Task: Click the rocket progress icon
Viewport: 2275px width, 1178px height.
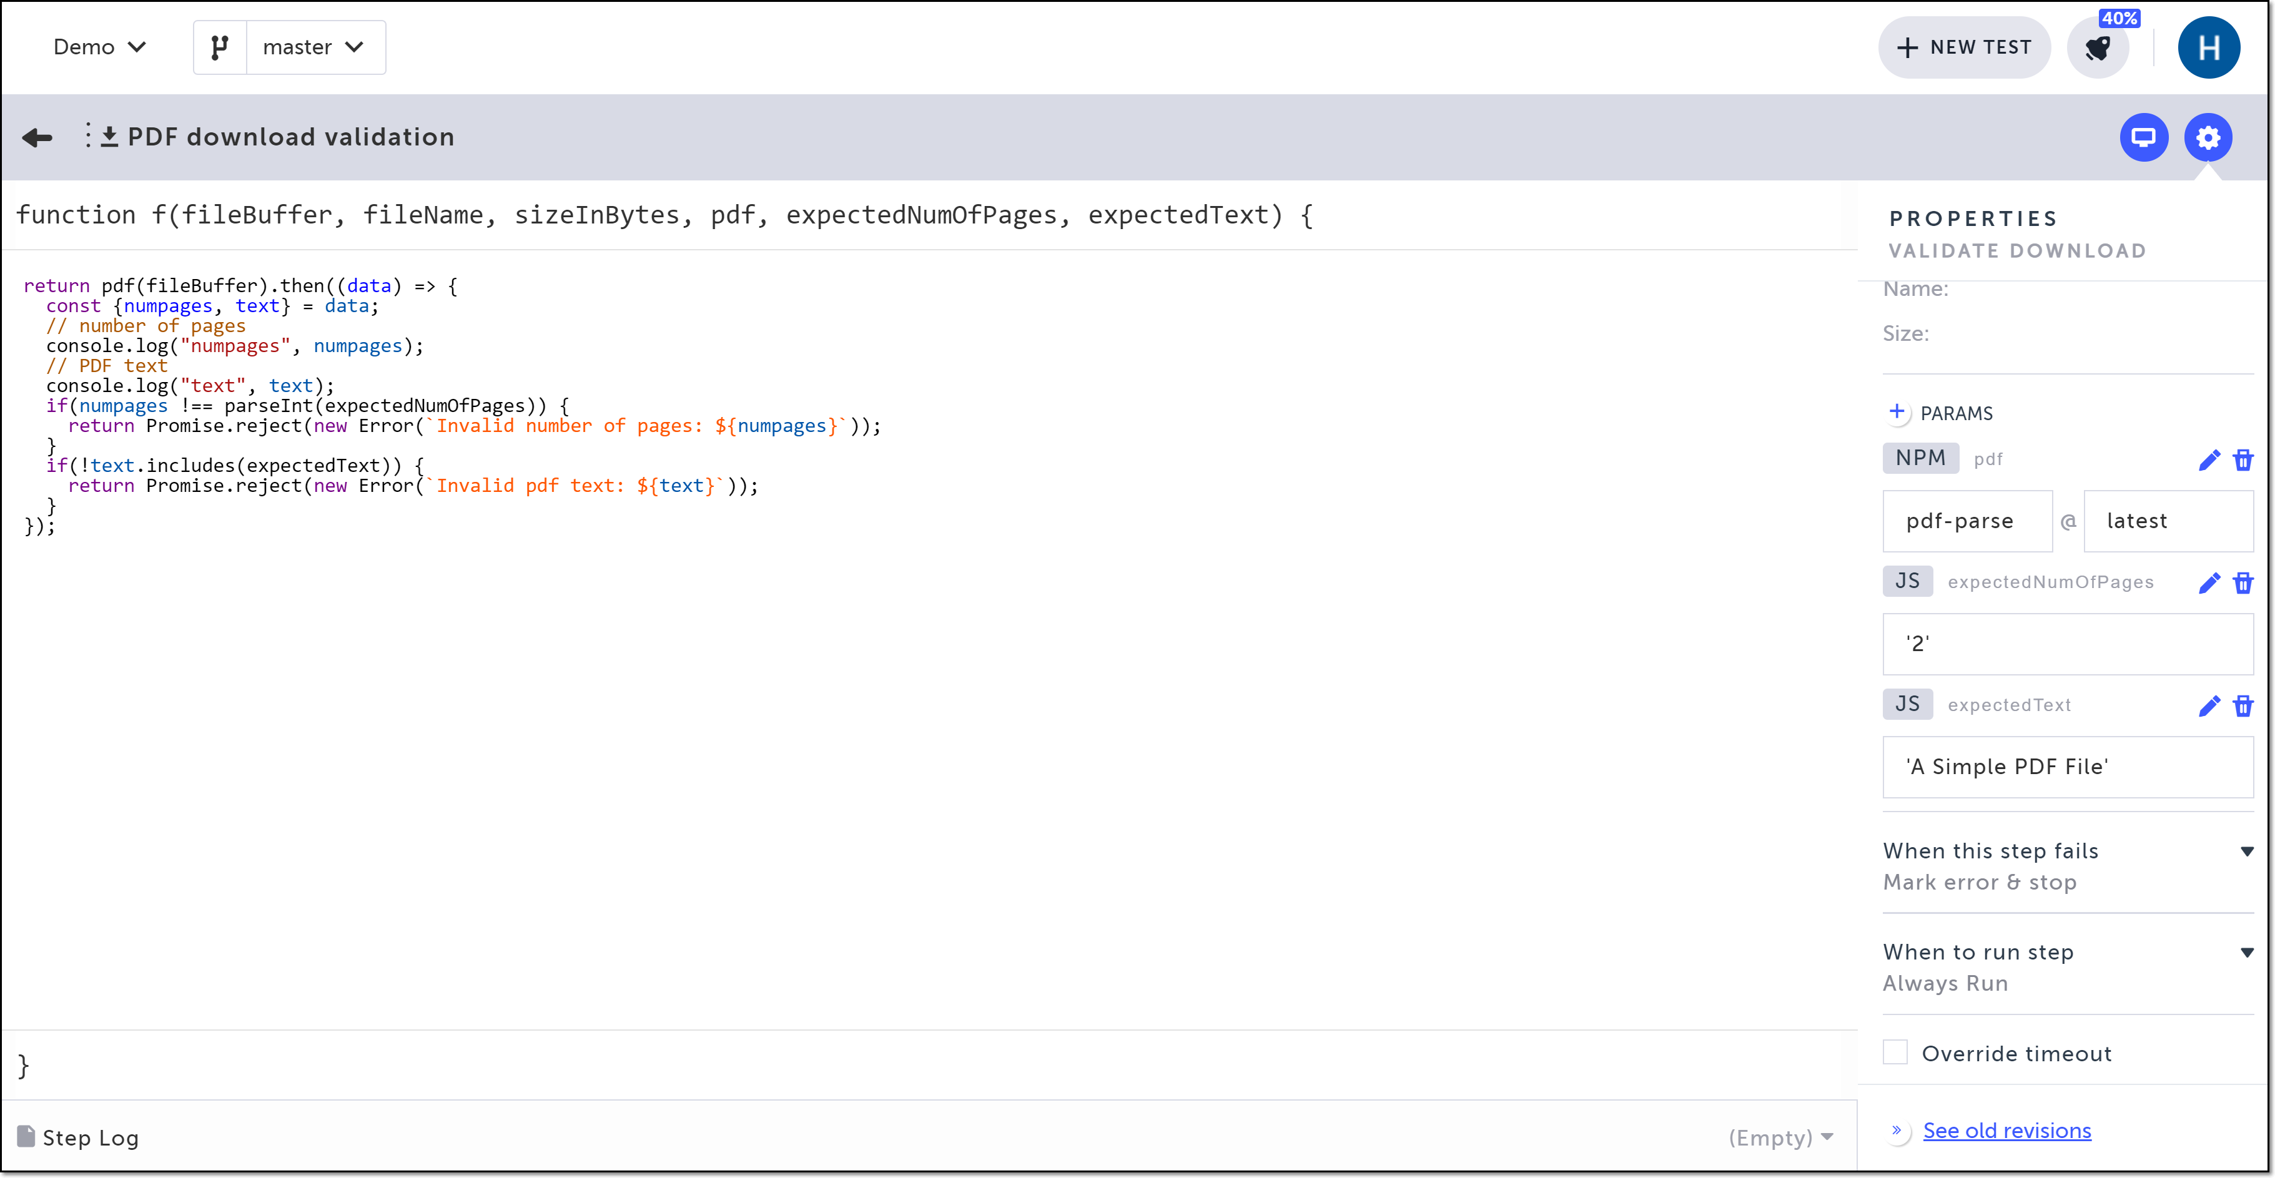Action: 2098,47
